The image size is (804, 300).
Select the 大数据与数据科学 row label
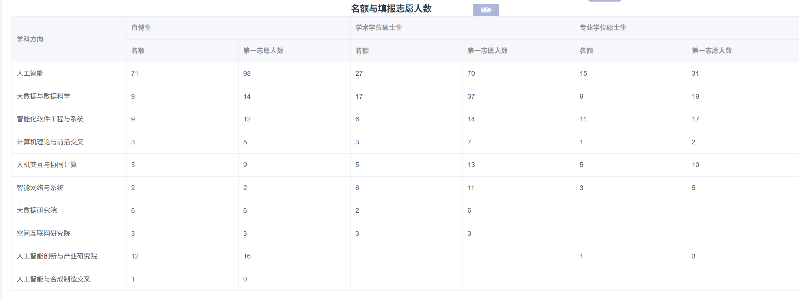point(43,96)
